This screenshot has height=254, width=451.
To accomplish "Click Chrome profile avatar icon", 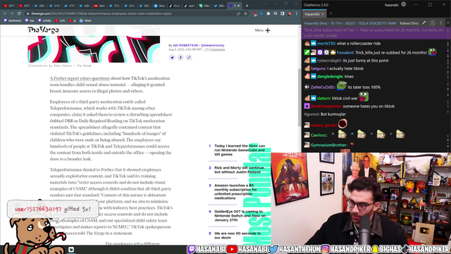I will (290, 13).
